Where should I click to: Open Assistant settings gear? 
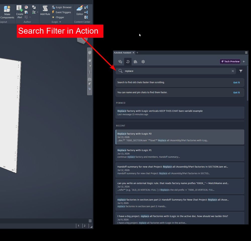[x=143, y=62]
